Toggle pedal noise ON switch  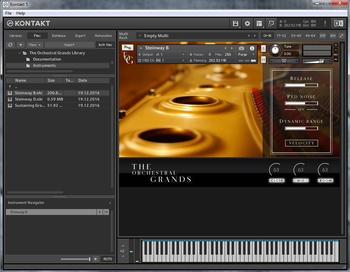301,110
